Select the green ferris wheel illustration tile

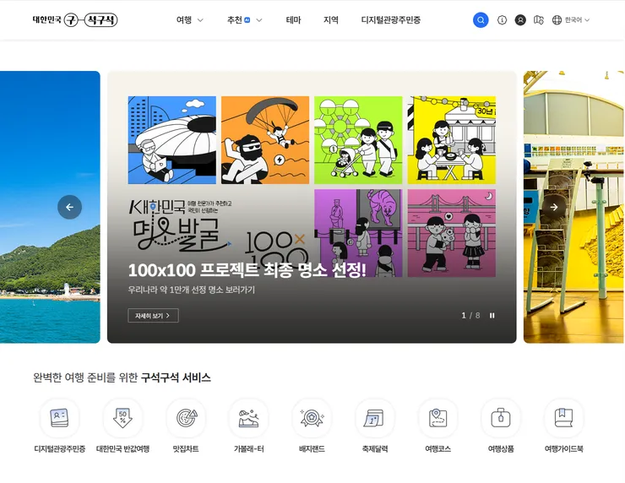(x=358, y=140)
